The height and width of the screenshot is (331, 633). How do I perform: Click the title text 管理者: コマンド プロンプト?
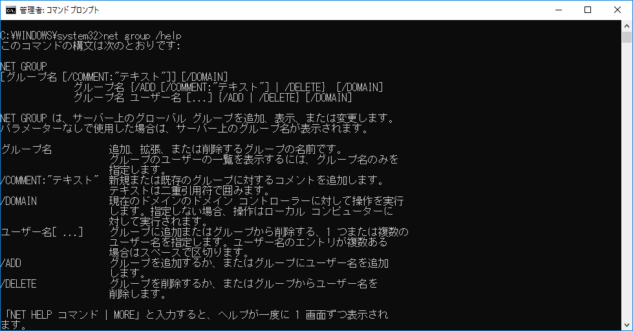click(57, 10)
